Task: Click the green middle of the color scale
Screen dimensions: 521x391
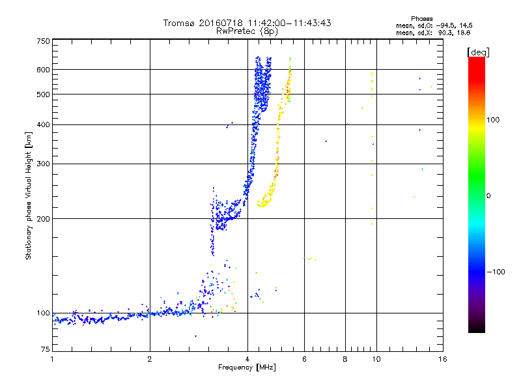Action: 477,176
